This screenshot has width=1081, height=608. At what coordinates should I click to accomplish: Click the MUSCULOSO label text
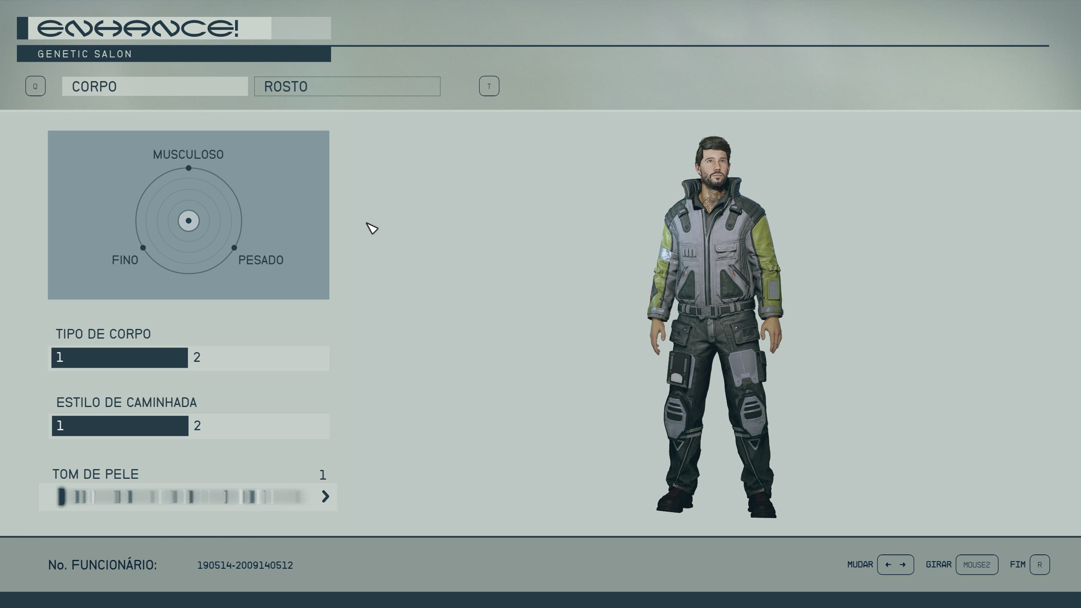pos(188,155)
